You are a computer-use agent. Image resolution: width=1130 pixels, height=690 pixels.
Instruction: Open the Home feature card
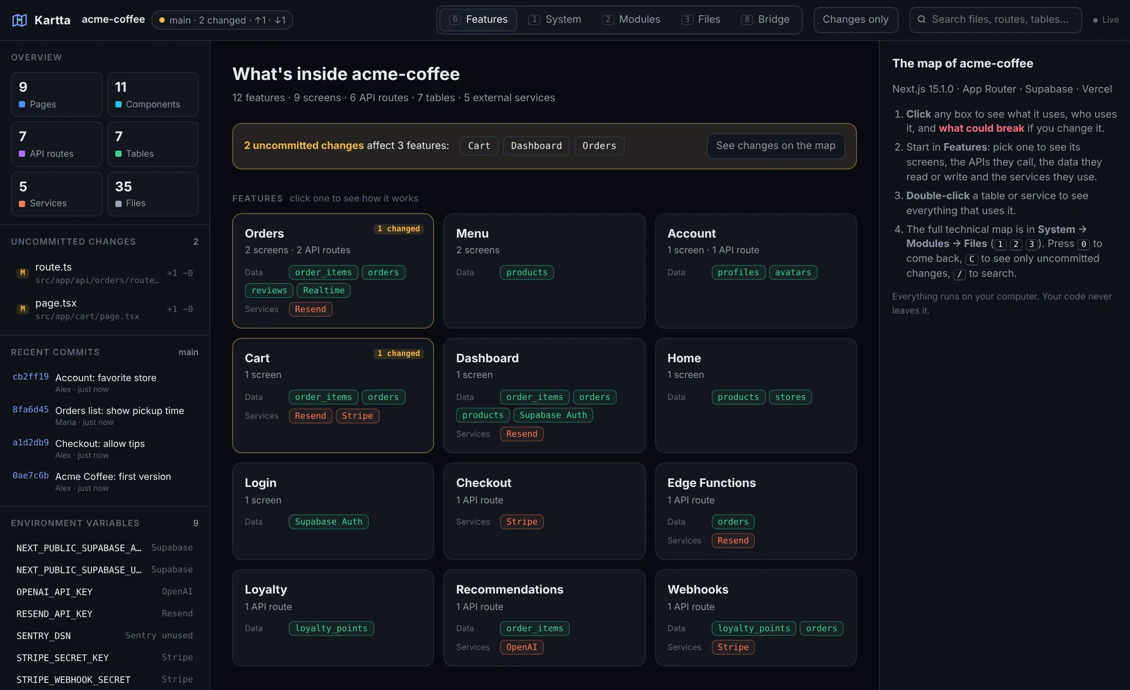click(x=756, y=395)
